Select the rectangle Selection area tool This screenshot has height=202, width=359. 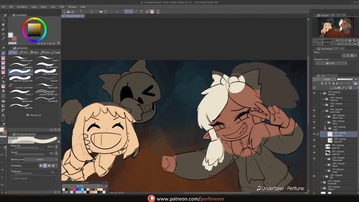3,43
